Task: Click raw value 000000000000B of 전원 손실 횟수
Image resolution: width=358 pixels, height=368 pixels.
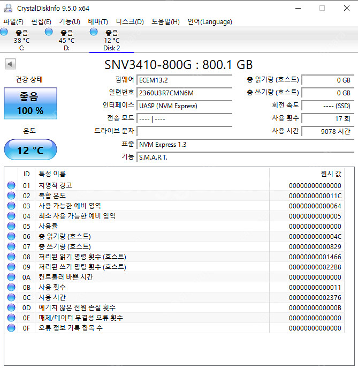Action: pos(315,308)
